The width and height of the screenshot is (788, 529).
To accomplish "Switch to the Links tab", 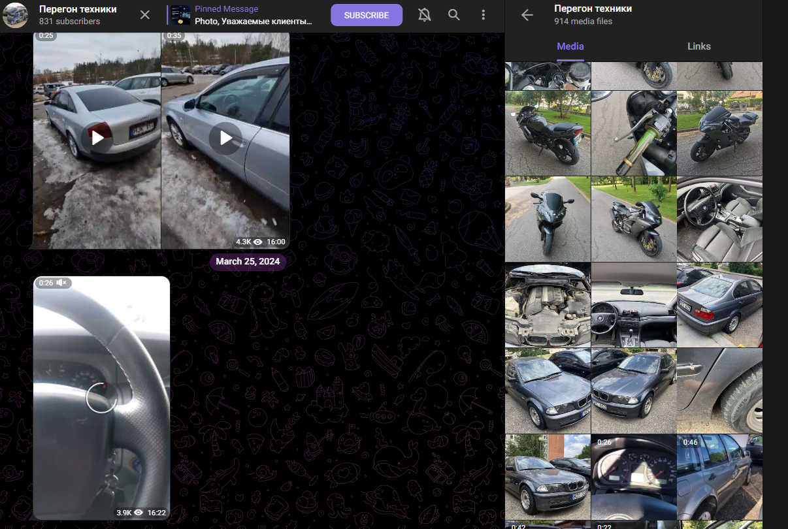I will [699, 46].
